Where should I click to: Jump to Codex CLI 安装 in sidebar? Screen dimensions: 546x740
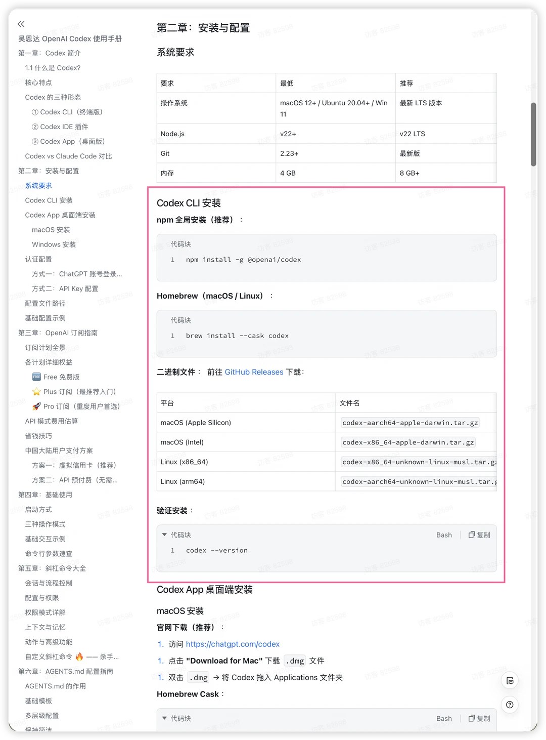point(49,200)
